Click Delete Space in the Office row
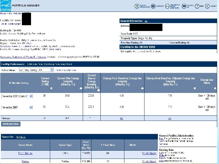The image size is (219, 164). tap(149, 153)
